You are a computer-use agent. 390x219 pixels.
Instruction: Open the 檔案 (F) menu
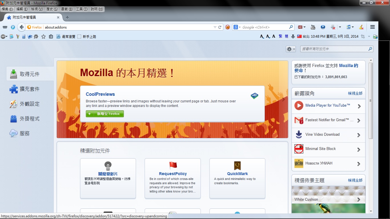pyautogui.click(x=7, y=9)
